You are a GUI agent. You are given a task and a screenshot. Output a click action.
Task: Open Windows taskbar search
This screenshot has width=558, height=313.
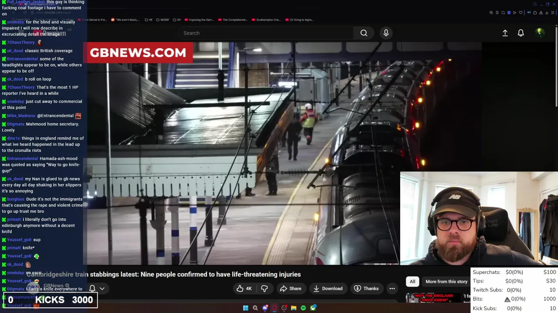[255, 308]
